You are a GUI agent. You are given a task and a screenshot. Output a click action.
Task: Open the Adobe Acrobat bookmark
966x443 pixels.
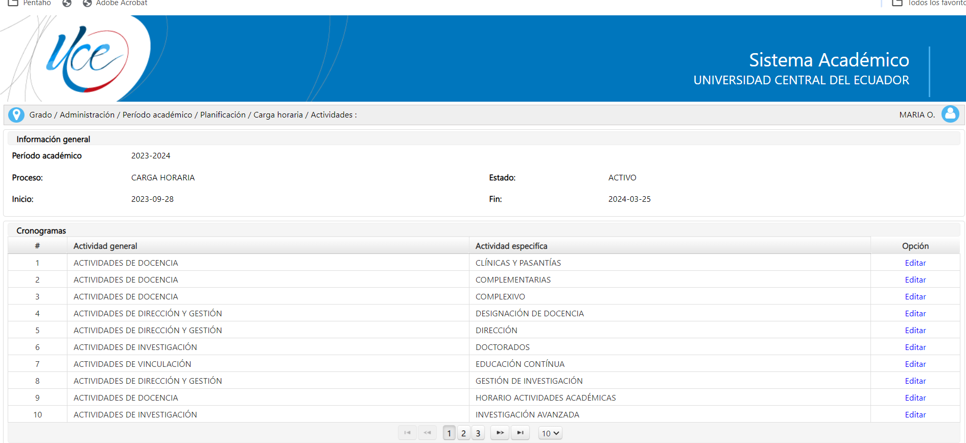point(115,3)
